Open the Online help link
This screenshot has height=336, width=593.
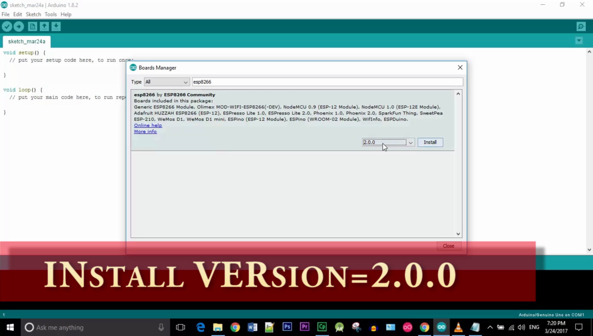(x=148, y=125)
